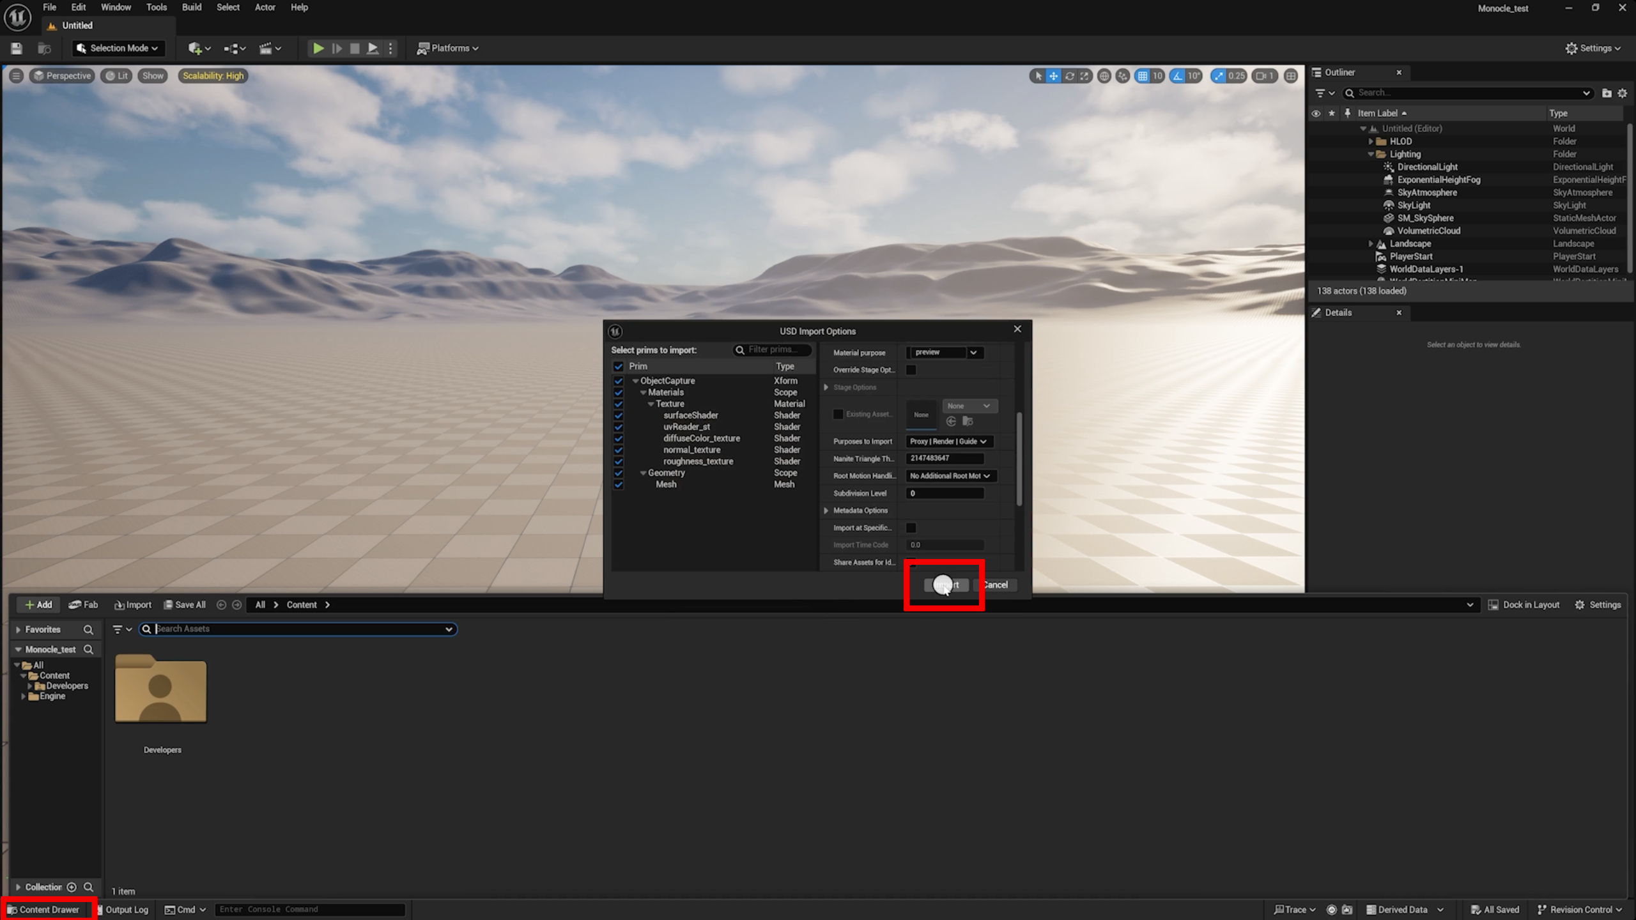Expand the Stage Options section
The height and width of the screenshot is (920, 1636).
coord(826,387)
